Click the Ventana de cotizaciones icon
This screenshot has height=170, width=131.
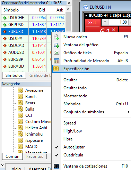tap(56, 166)
